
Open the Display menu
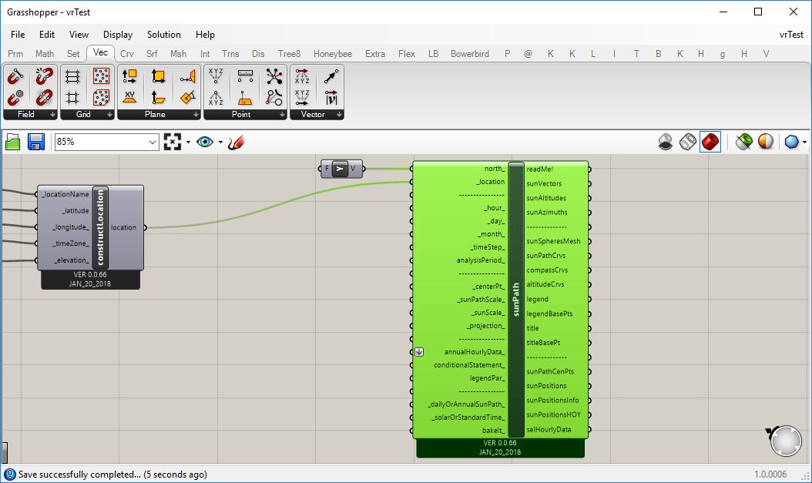118,35
